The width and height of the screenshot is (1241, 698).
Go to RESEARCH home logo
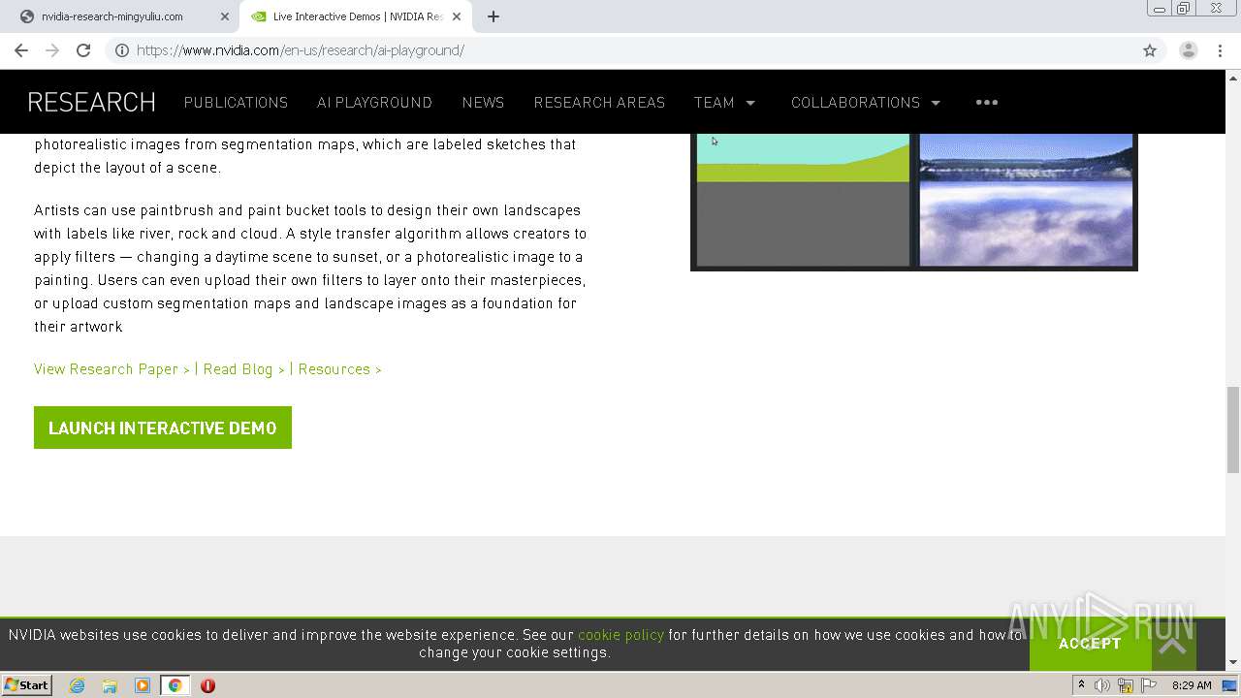pos(92,102)
